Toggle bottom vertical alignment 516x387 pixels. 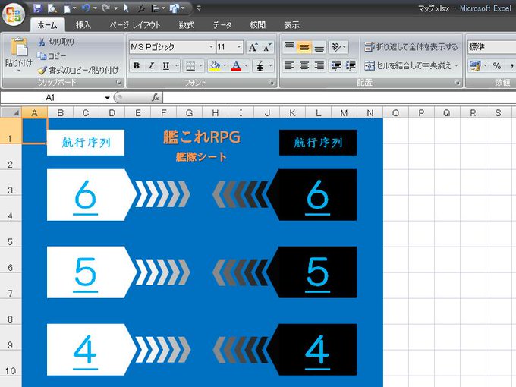pos(319,47)
